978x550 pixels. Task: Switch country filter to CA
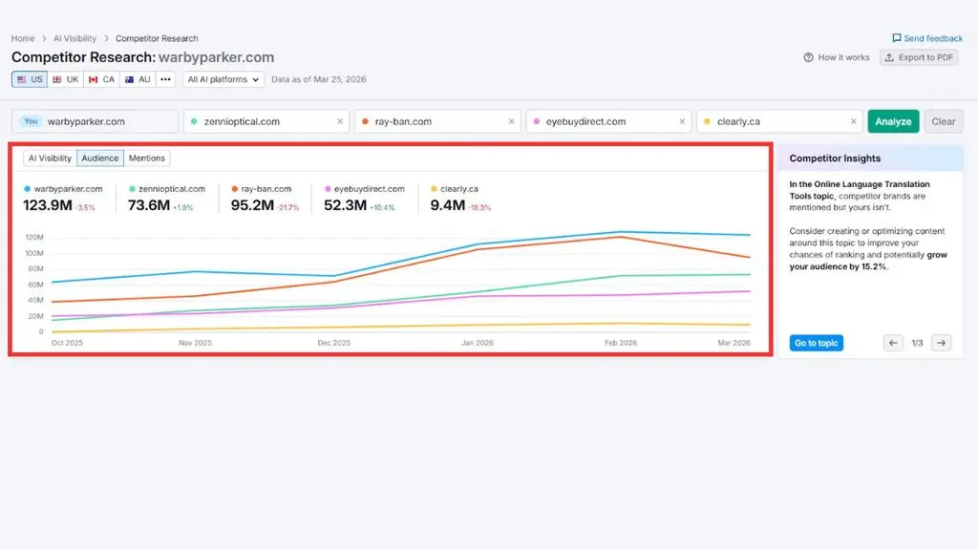101,79
